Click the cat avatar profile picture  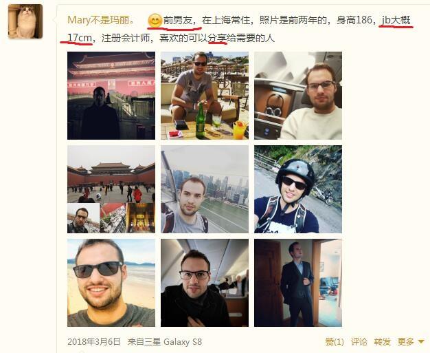[25, 21]
